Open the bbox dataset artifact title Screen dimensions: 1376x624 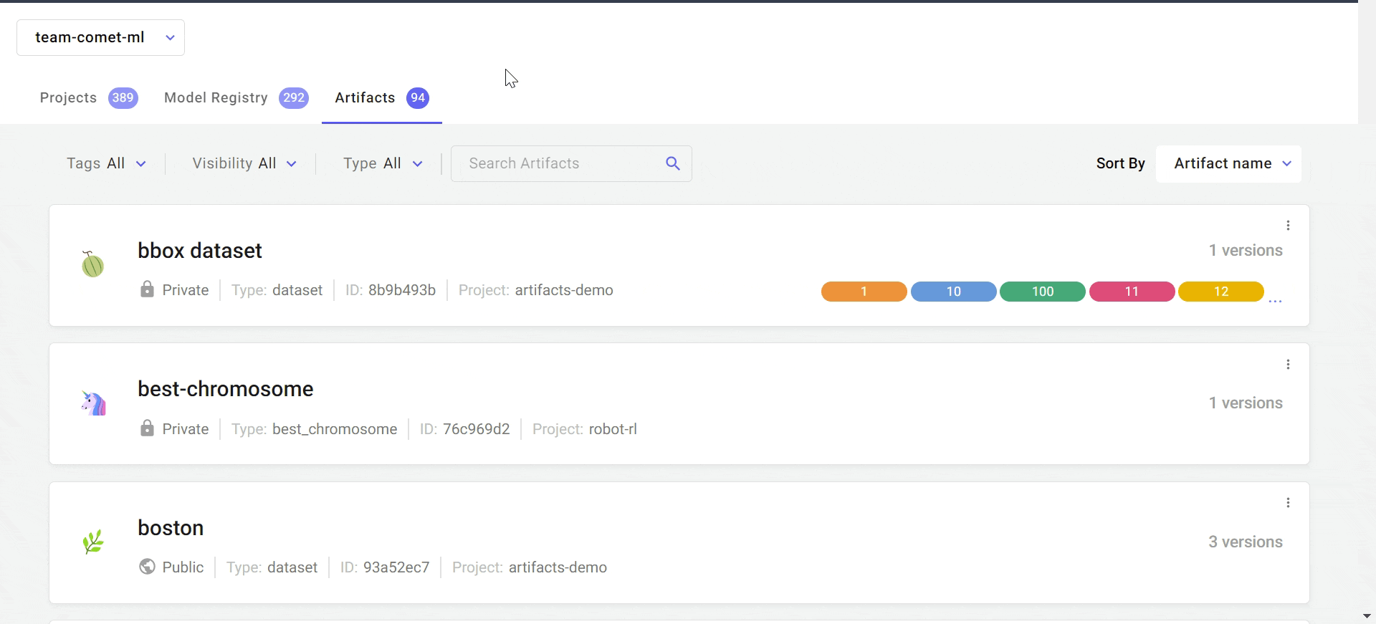tap(200, 251)
